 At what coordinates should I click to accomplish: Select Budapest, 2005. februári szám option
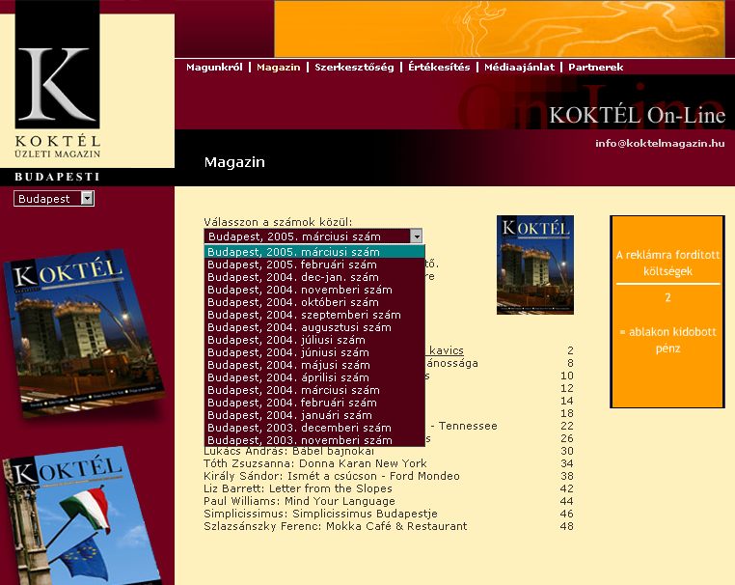pos(314,265)
